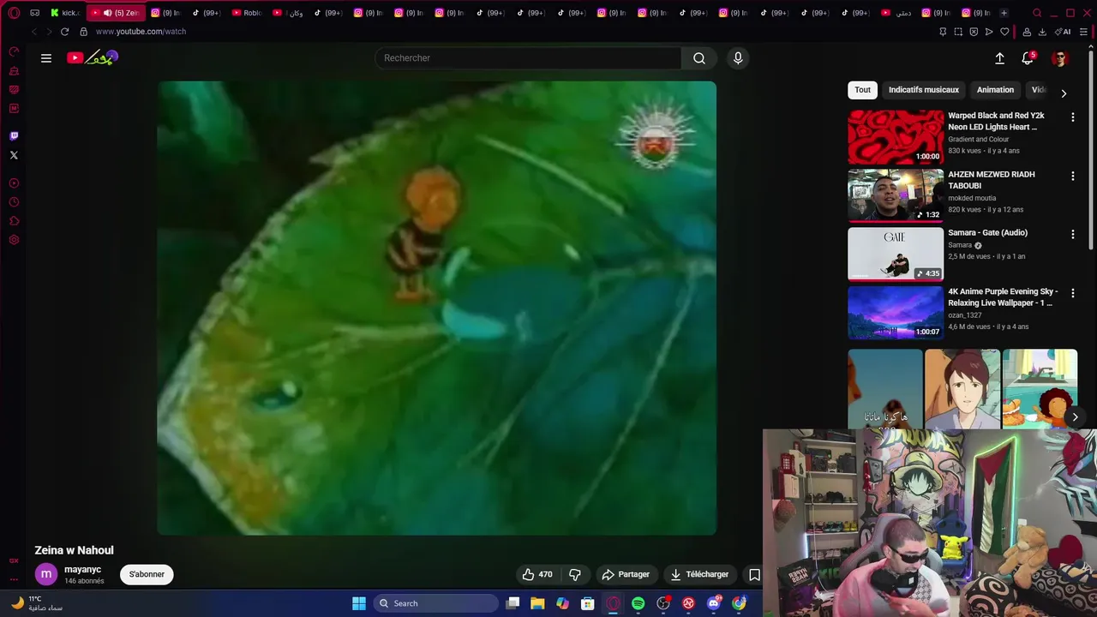Open the Samara Gate video thumbnail

tap(896, 254)
